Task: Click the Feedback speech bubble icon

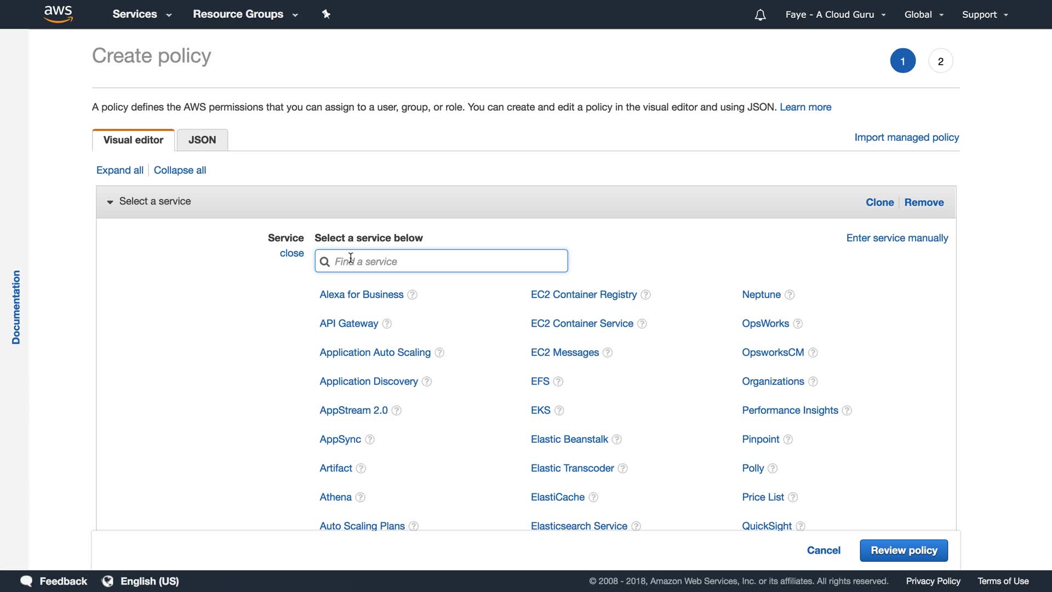Action: coord(26,581)
